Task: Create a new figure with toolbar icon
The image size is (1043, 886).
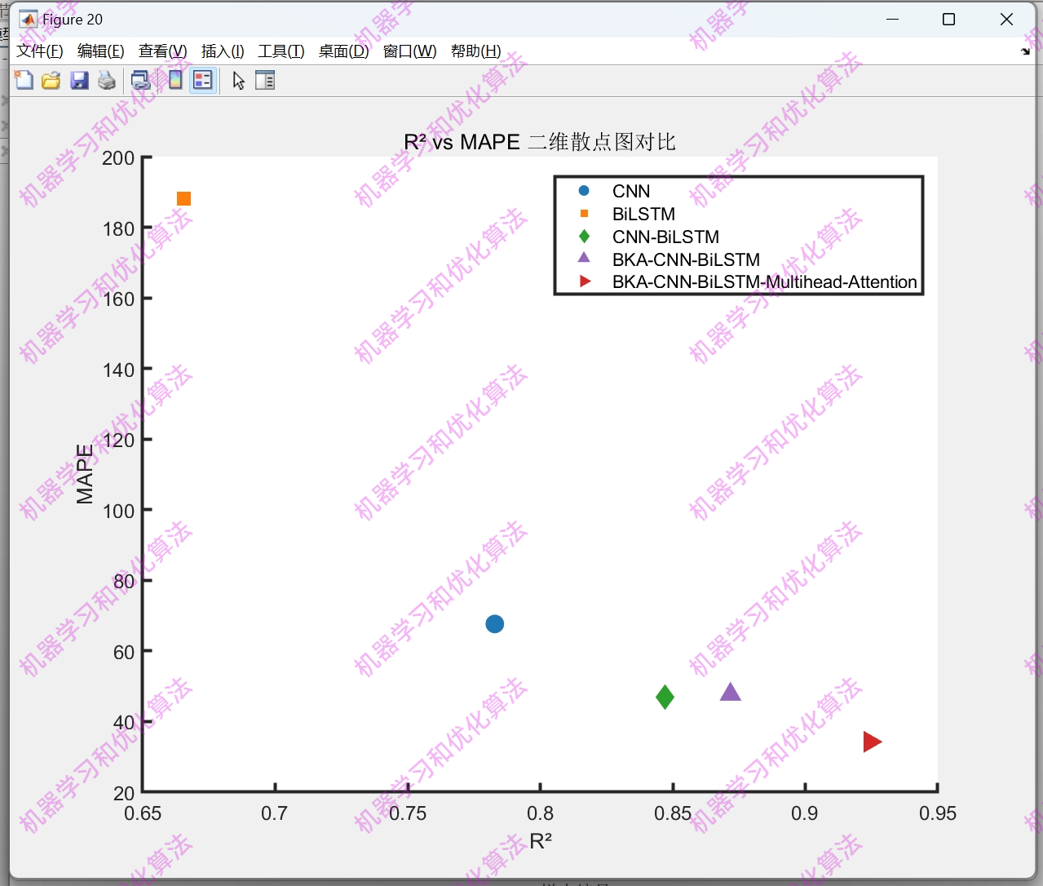Action: [x=24, y=80]
